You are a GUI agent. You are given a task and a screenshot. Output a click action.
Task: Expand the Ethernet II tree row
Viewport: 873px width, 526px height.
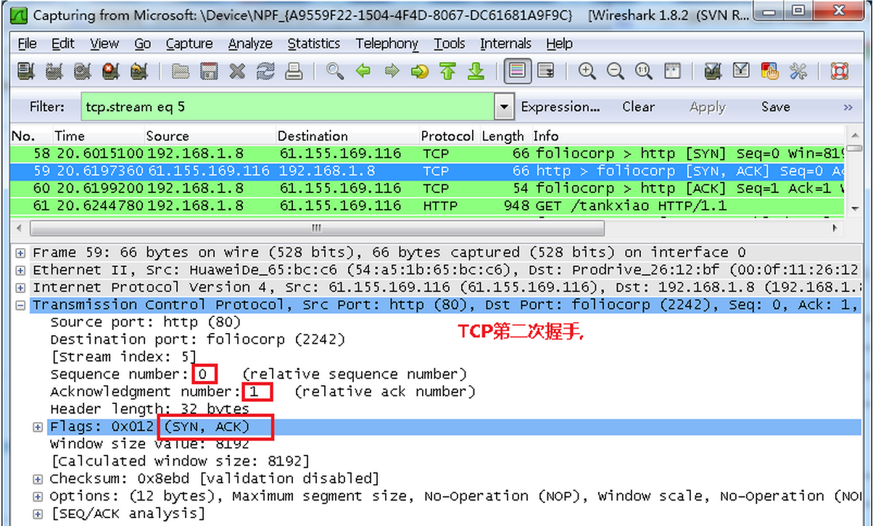pos(20,270)
